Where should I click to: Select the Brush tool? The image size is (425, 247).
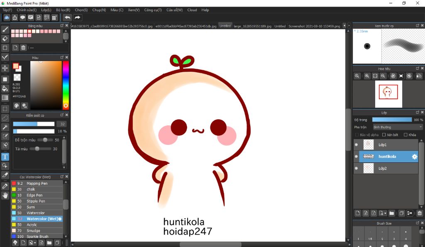point(5,29)
